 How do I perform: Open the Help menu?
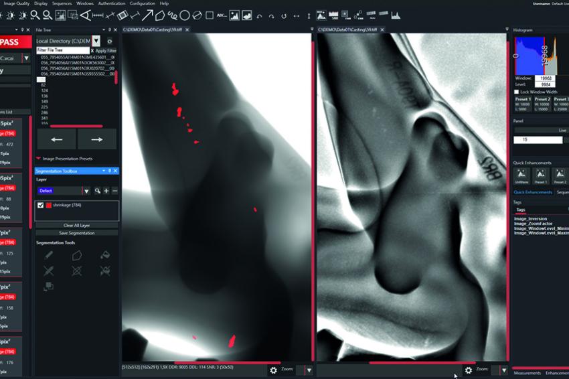click(165, 3)
